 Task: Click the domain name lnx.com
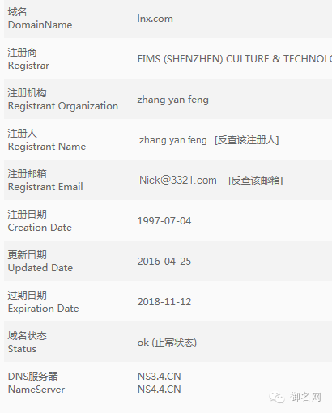pyautogui.click(x=155, y=19)
